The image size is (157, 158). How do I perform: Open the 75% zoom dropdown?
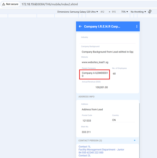[x=124, y=12]
